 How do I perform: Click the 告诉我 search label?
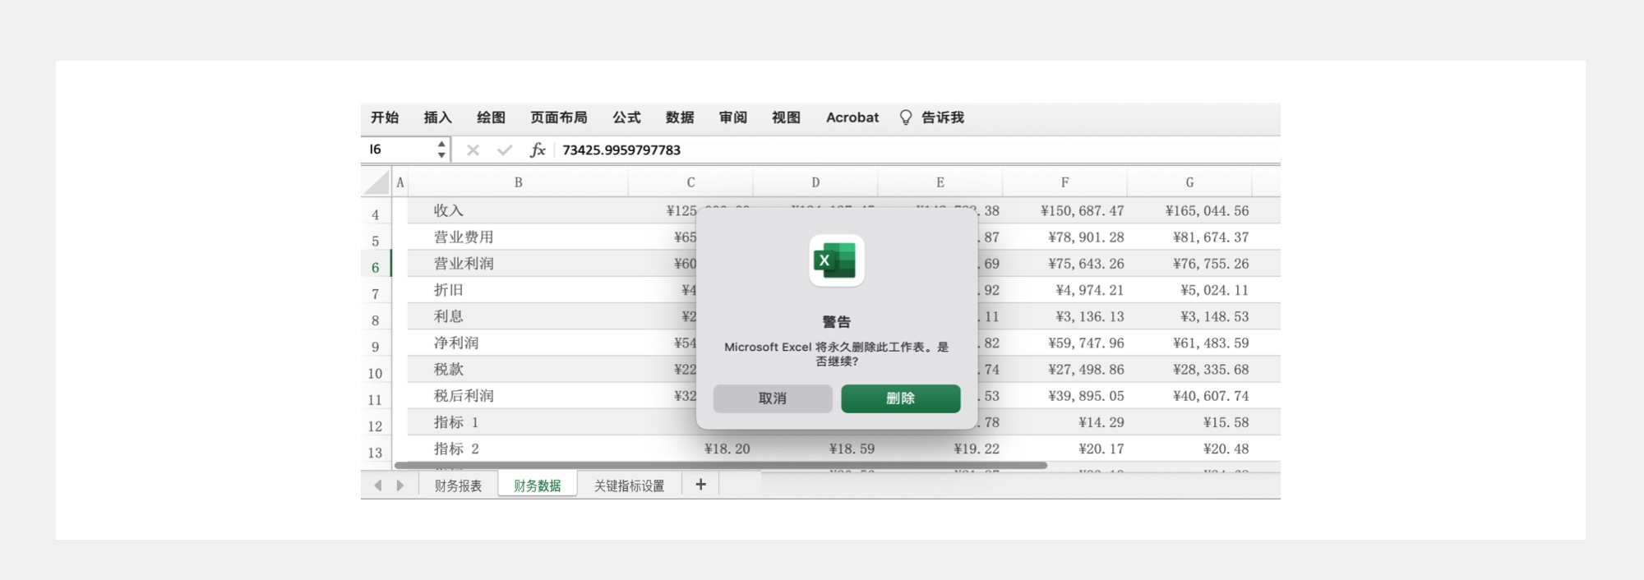[943, 117]
